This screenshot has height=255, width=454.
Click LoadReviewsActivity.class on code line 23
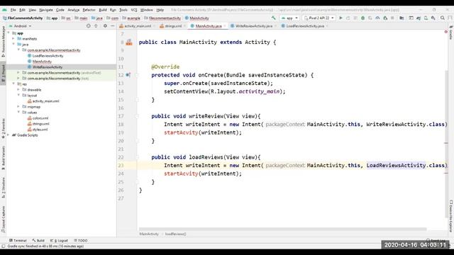pos(405,165)
